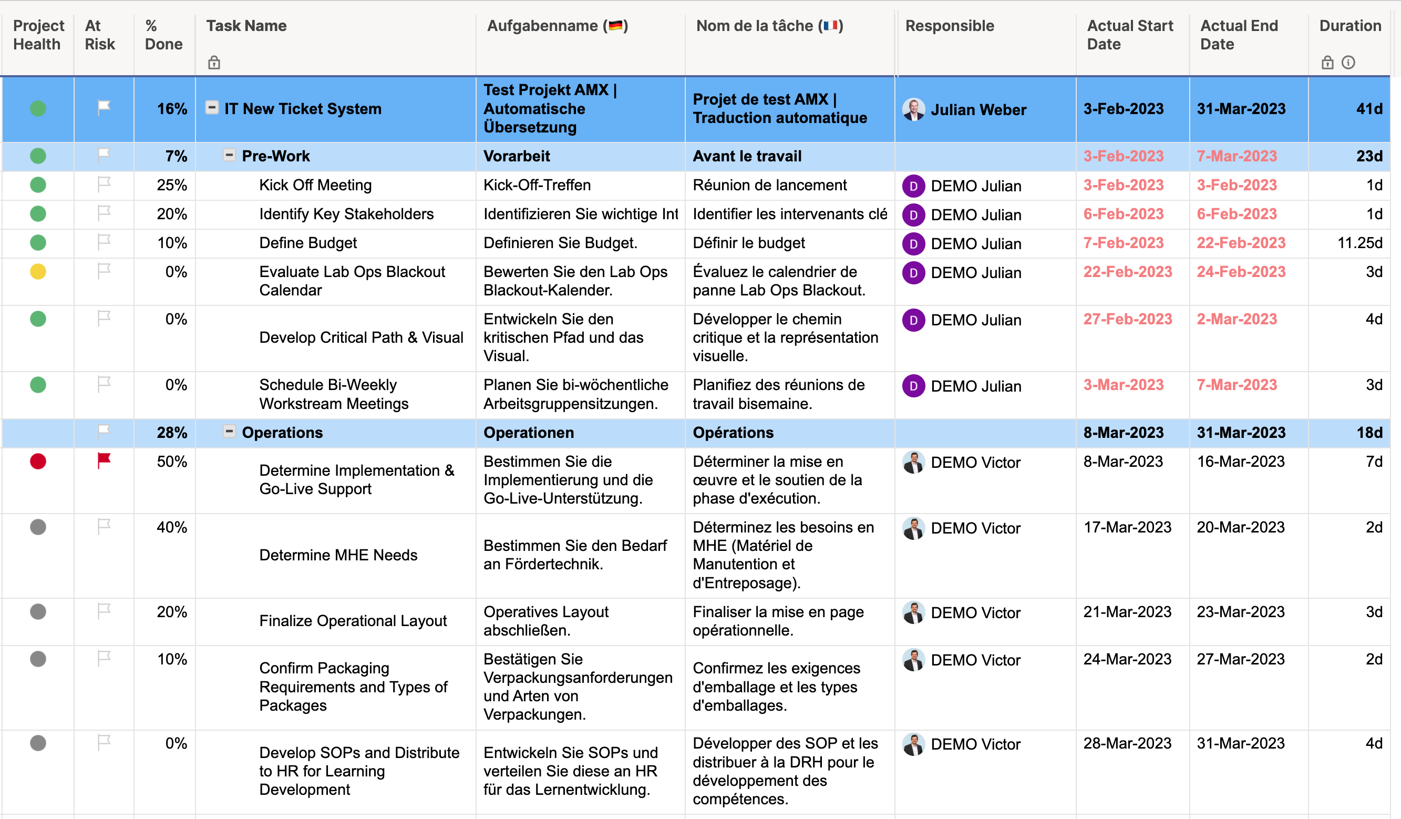
Task: Click yellow health dot for Evaluate Lab Ops
Action: (x=38, y=272)
